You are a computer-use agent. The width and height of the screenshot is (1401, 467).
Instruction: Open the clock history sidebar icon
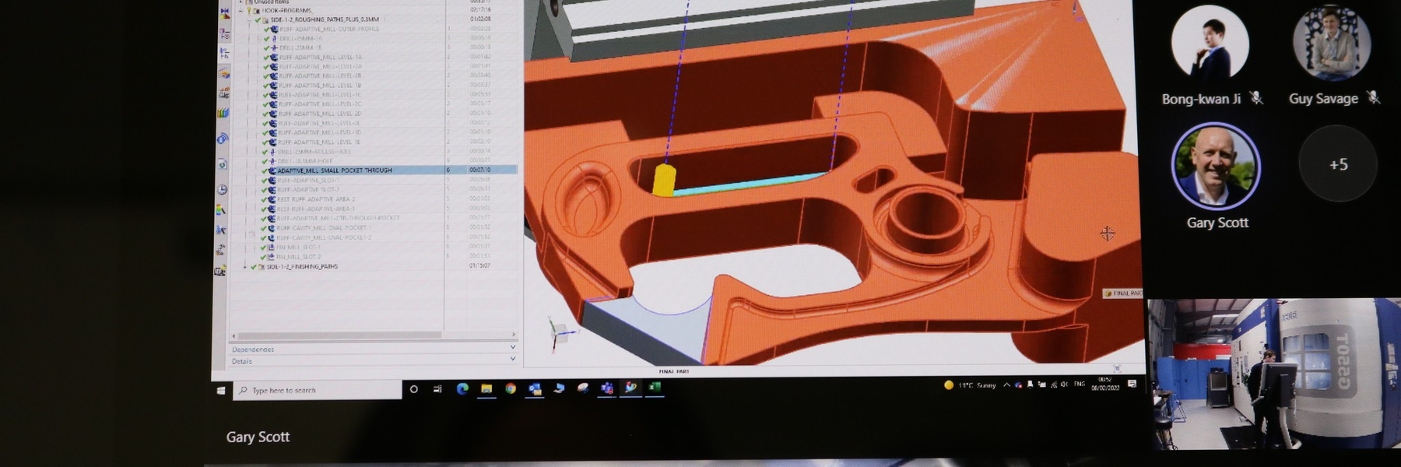tap(223, 189)
